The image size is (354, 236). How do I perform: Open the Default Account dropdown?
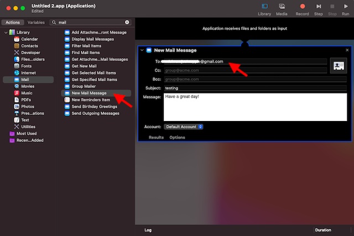[183, 127]
